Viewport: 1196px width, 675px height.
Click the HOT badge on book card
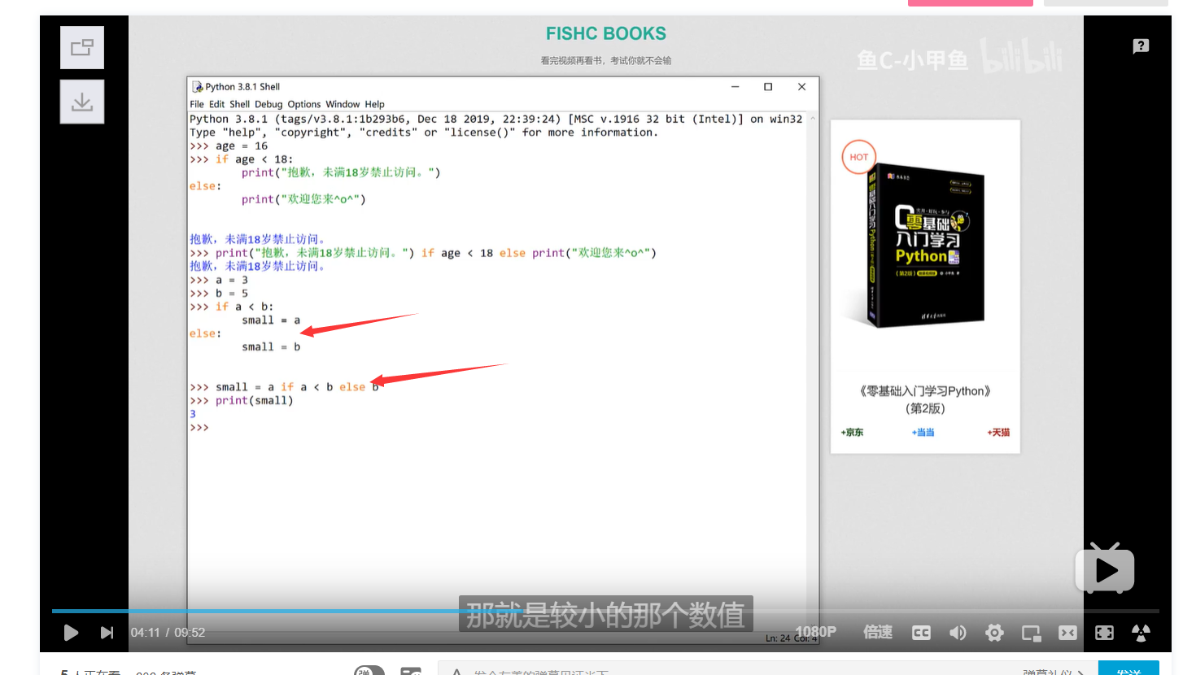coord(859,157)
